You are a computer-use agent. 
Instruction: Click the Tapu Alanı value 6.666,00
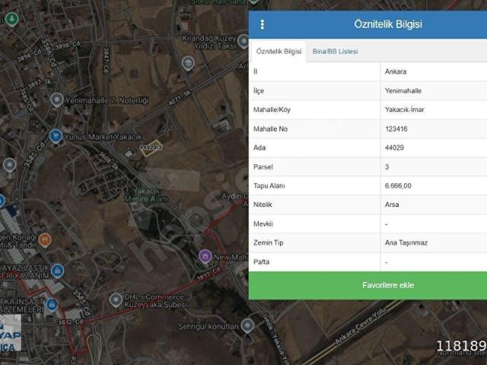tap(398, 186)
